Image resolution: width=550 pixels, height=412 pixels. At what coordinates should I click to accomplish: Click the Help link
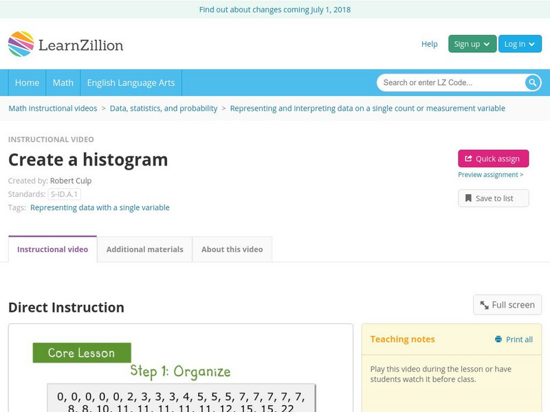429,44
